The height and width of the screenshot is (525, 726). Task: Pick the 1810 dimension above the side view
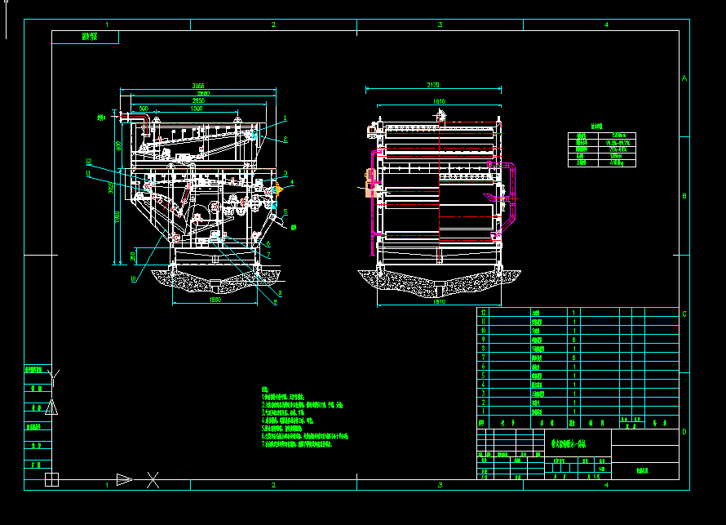[439, 101]
